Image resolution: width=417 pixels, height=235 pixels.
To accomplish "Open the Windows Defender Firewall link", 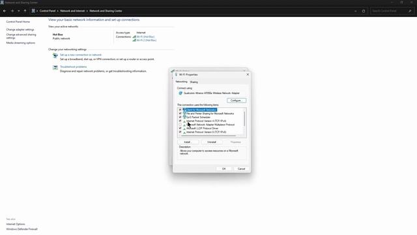I will (22, 229).
